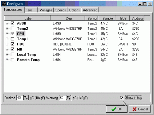Click the Desired temperature spinner arrows
This screenshot has width=154, height=115.
[x=26, y=98]
